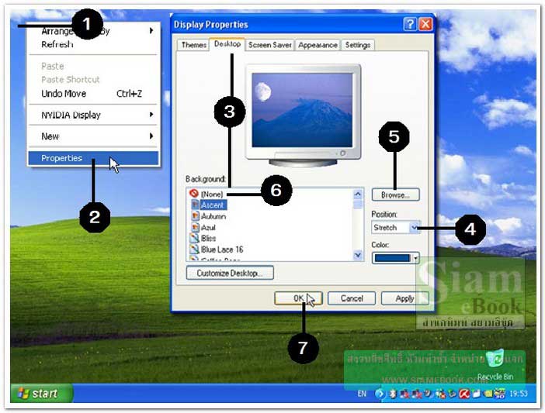Click the Azul wallpaper file icon
The image size is (545, 413).
pyautogui.click(x=196, y=227)
